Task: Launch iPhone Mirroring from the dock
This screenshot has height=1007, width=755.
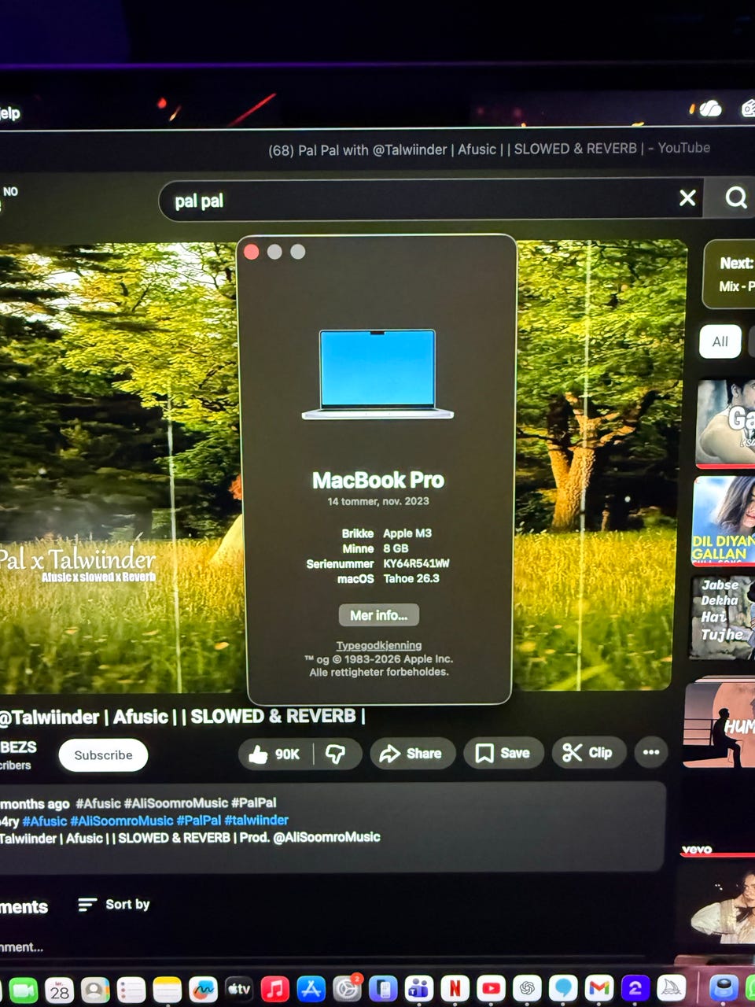Action: point(383,987)
